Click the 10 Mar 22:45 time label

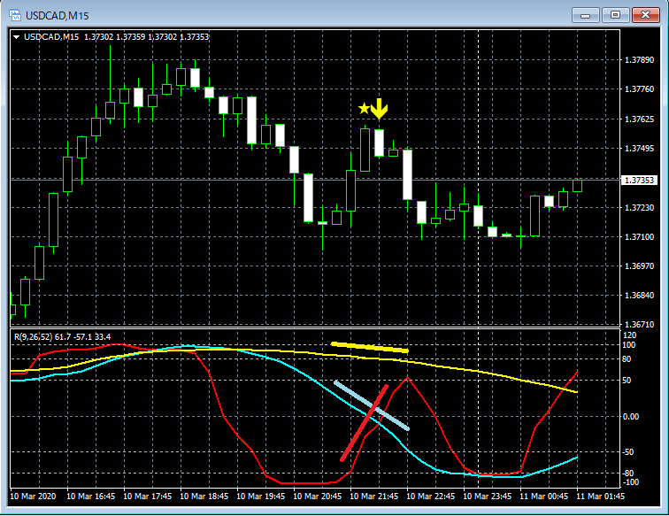coord(430,497)
